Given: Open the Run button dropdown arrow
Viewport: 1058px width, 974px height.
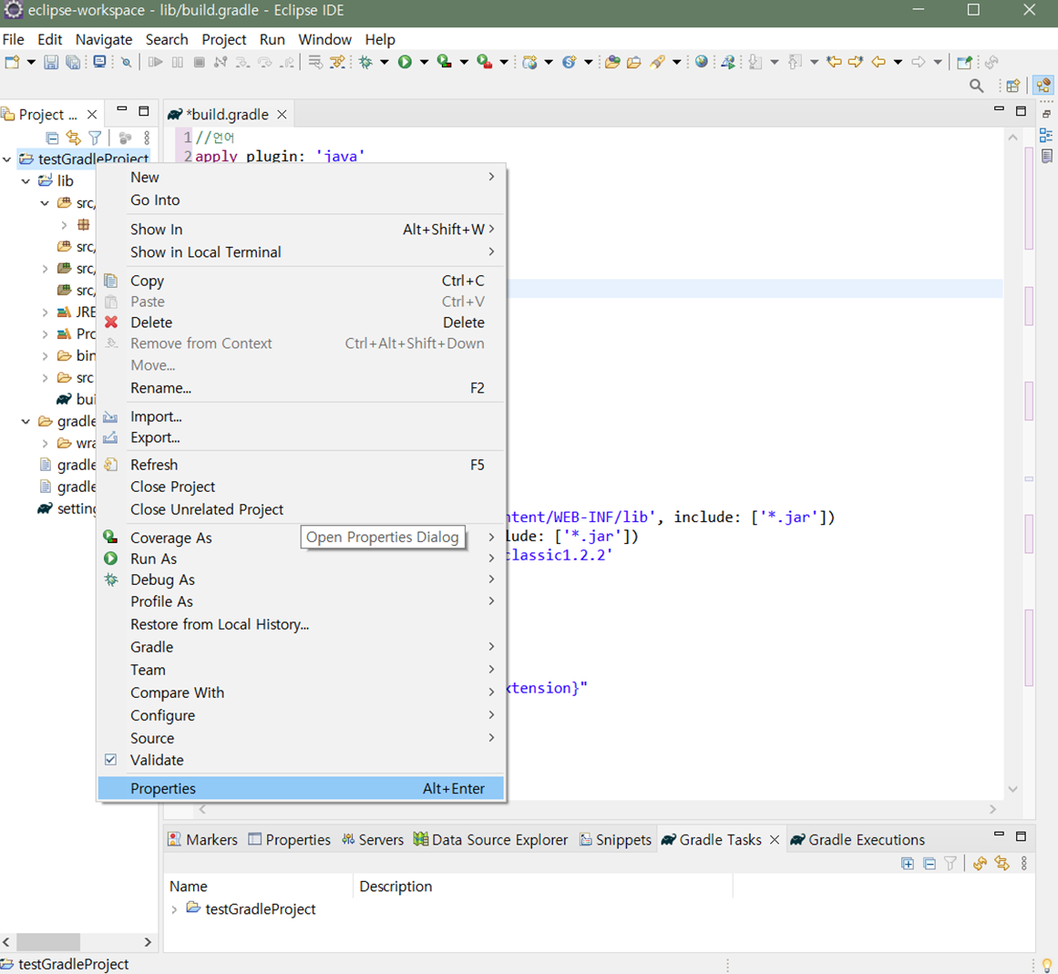Looking at the screenshot, I should tap(424, 62).
